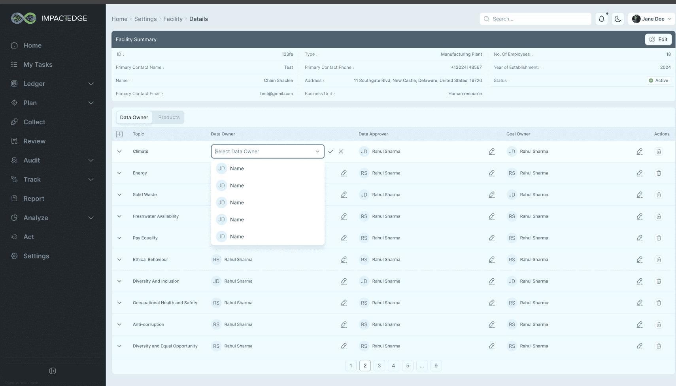
Task: Click the Search input field
Action: pos(535,19)
